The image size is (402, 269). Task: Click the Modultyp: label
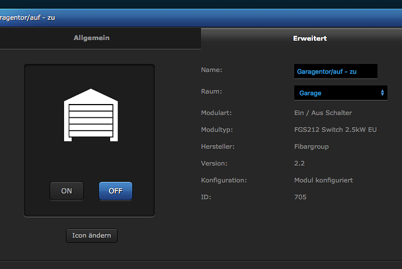tap(217, 130)
